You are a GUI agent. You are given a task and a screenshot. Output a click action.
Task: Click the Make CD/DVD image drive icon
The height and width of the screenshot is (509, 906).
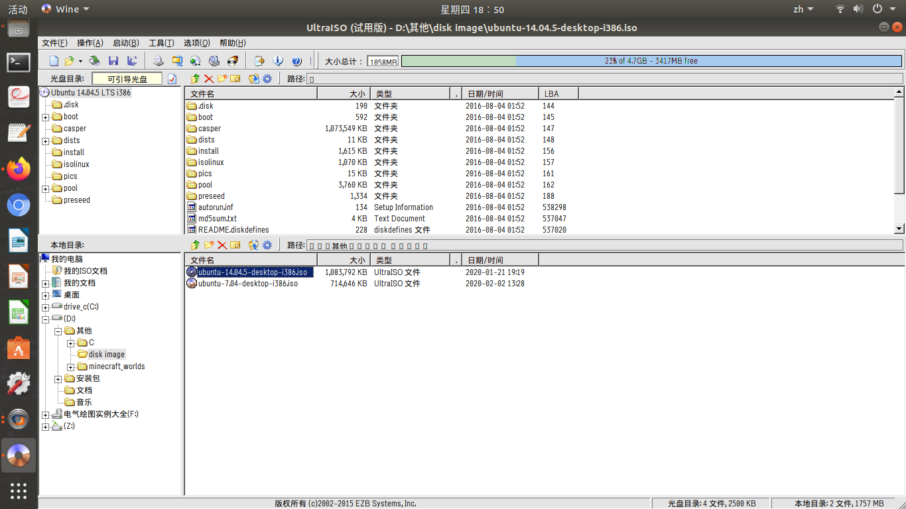click(158, 61)
